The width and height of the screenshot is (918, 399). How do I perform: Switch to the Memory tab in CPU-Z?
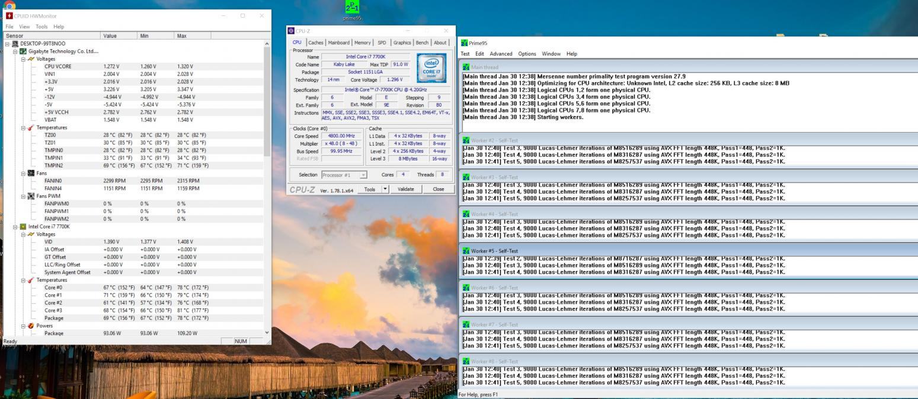(x=363, y=43)
